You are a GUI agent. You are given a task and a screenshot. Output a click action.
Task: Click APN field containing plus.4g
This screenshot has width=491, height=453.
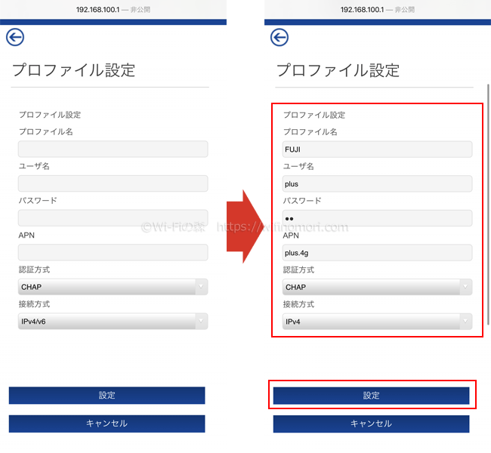[x=378, y=253]
